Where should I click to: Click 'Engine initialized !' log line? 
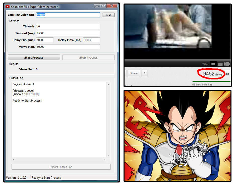point(23,84)
